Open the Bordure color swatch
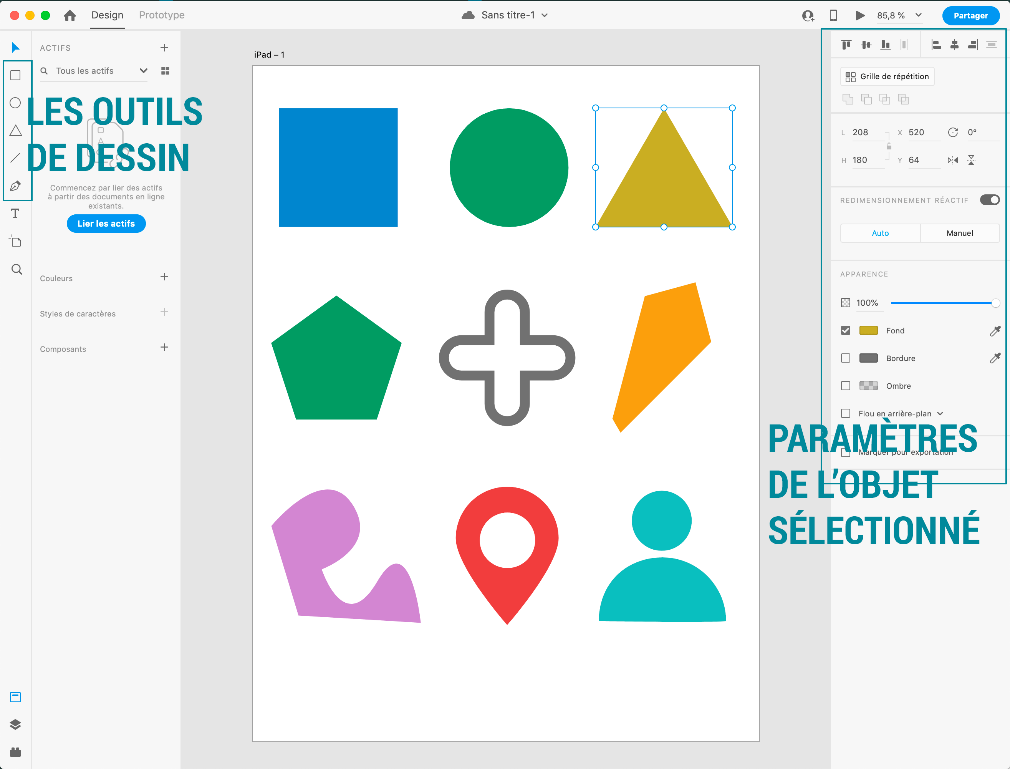This screenshot has width=1010, height=769. pyautogui.click(x=868, y=358)
